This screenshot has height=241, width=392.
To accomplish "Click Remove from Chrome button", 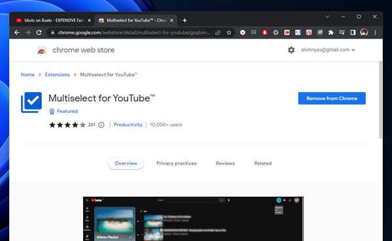I will 332,98.
